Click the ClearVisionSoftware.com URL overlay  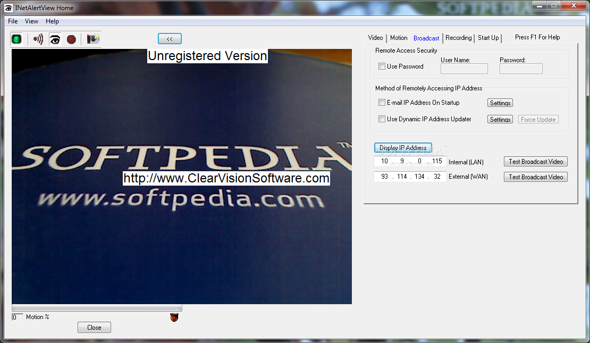point(226,178)
